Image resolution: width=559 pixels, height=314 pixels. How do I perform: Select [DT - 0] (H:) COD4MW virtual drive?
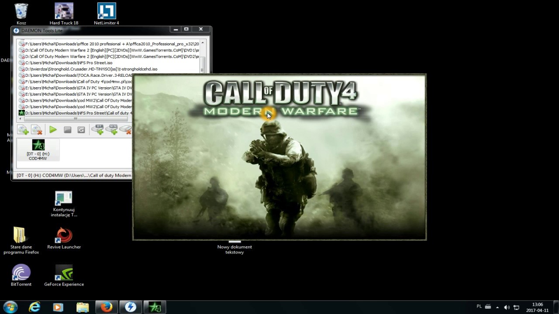[x=38, y=150]
